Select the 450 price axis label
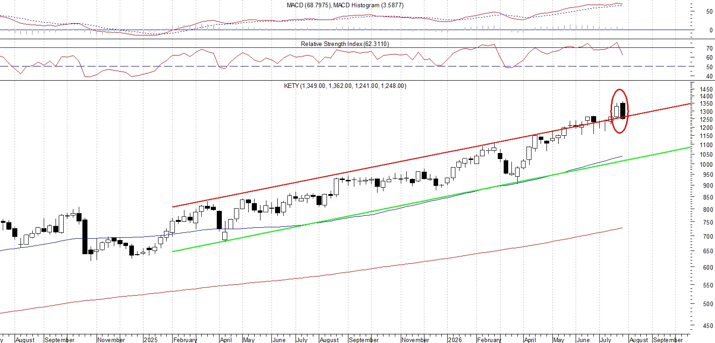The image size is (715, 343). pyautogui.click(x=708, y=326)
